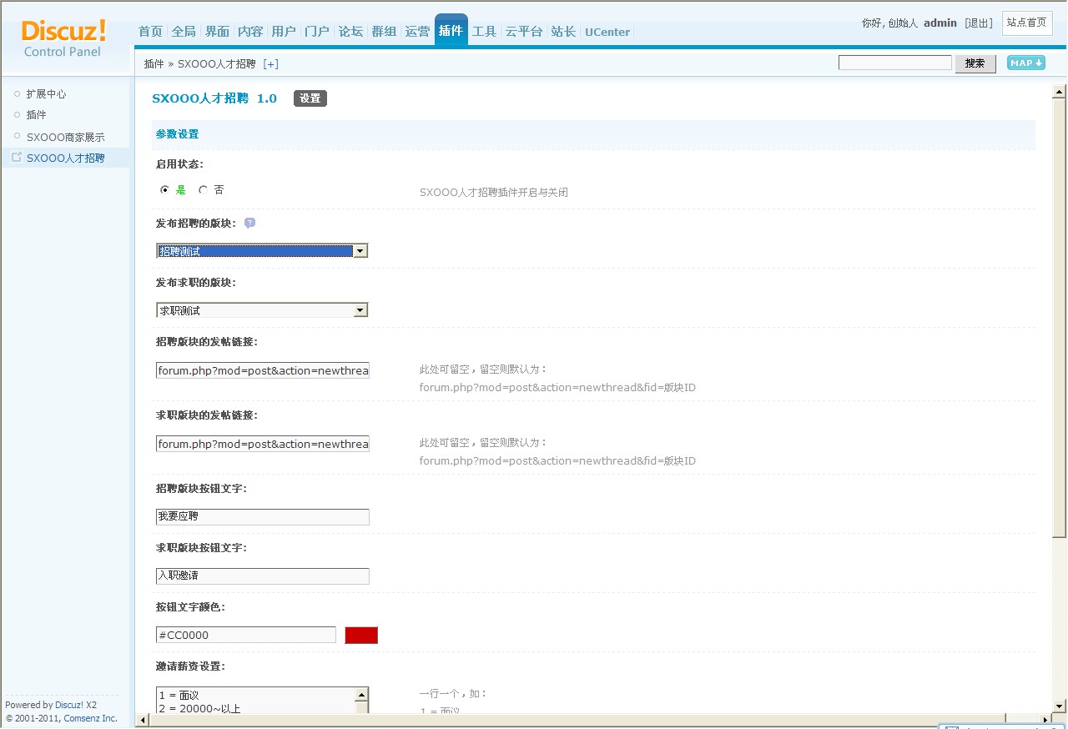The width and height of the screenshot is (1068, 729).
Task: Click the 设置 tab button
Action: (310, 98)
